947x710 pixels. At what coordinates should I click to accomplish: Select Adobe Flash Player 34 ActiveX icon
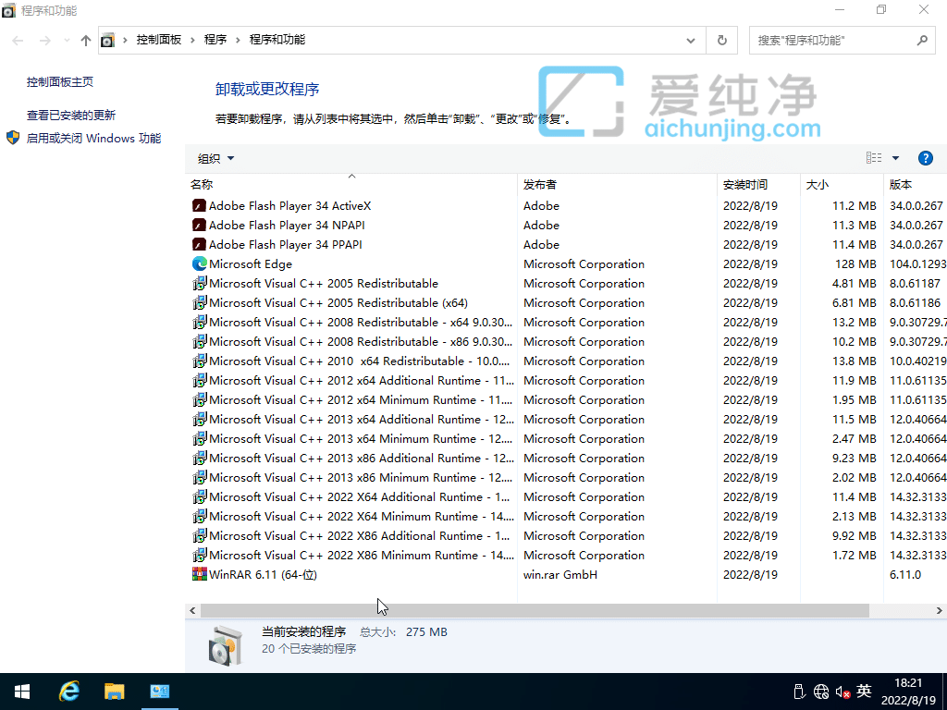200,206
